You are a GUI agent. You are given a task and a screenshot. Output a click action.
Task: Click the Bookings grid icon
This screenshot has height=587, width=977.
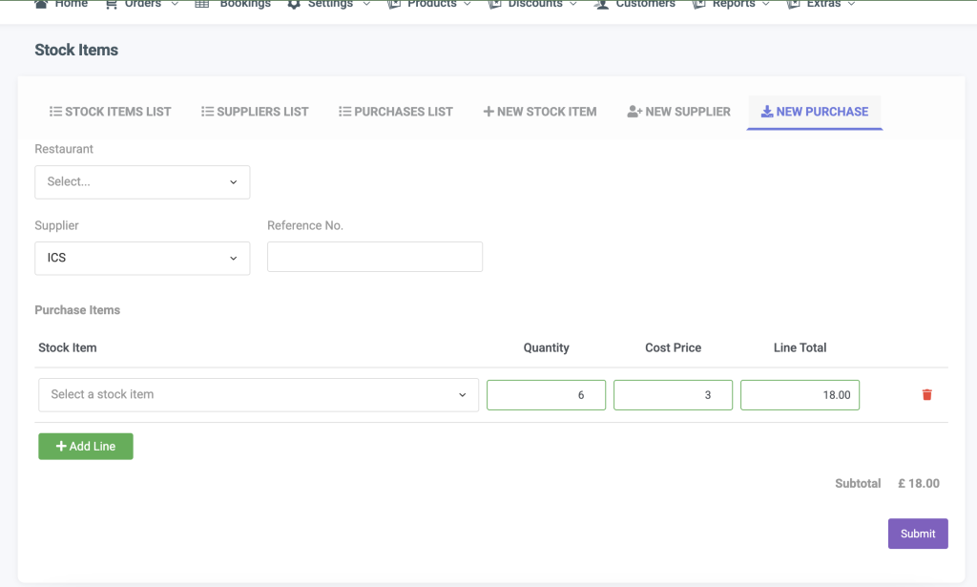pyautogui.click(x=202, y=4)
